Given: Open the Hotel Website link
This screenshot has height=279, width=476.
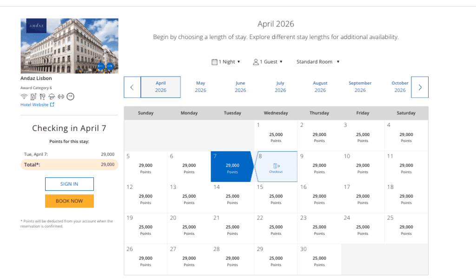Looking at the screenshot, I should (33, 104).
